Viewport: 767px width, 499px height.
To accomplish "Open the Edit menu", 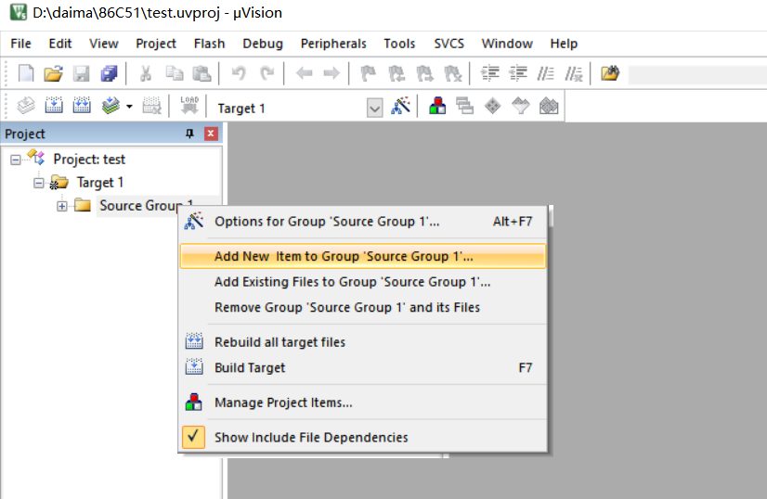I will tap(60, 44).
